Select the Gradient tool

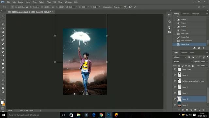tap(3, 60)
